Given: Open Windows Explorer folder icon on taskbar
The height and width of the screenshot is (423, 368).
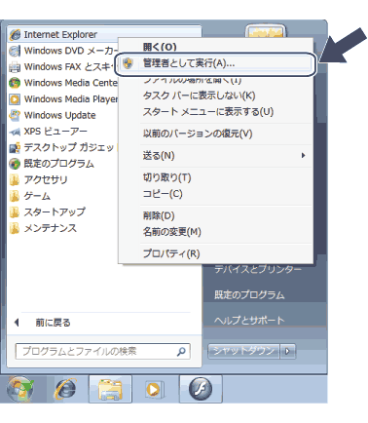Looking at the screenshot, I should pyautogui.click(x=110, y=389).
